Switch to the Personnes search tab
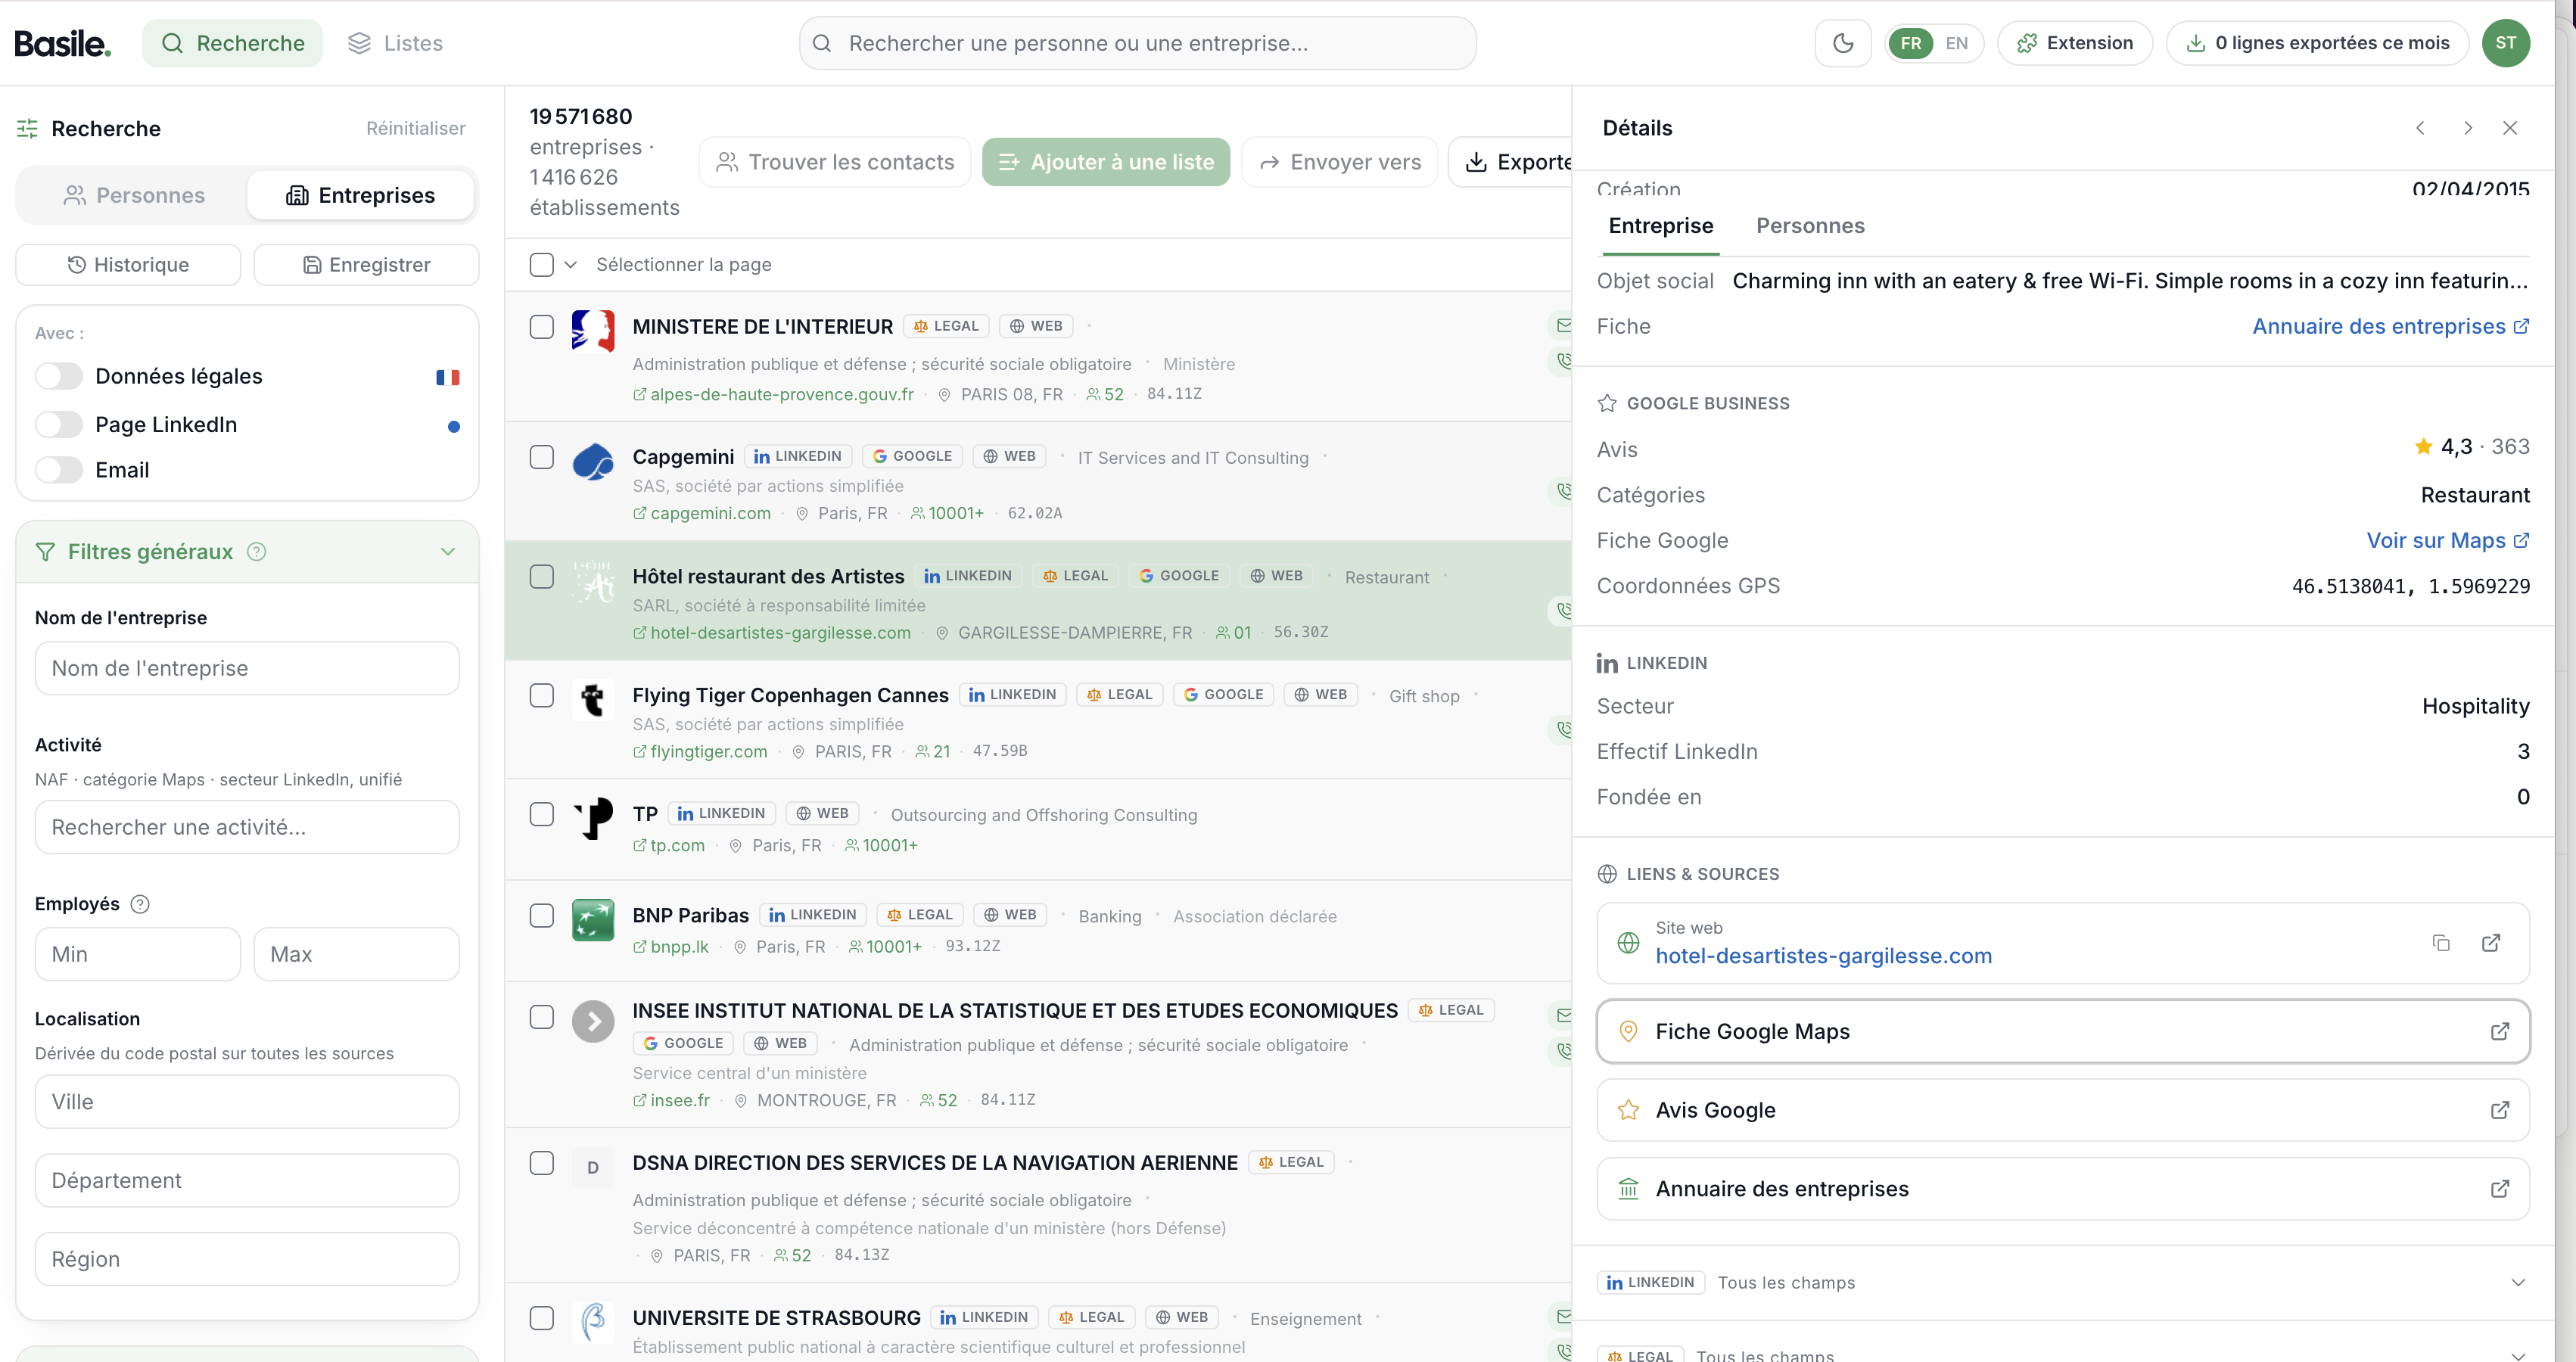The image size is (2576, 1362). pyautogui.click(x=134, y=195)
